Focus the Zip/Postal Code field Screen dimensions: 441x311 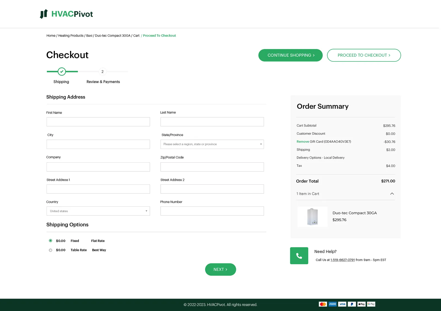click(x=212, y=167)
